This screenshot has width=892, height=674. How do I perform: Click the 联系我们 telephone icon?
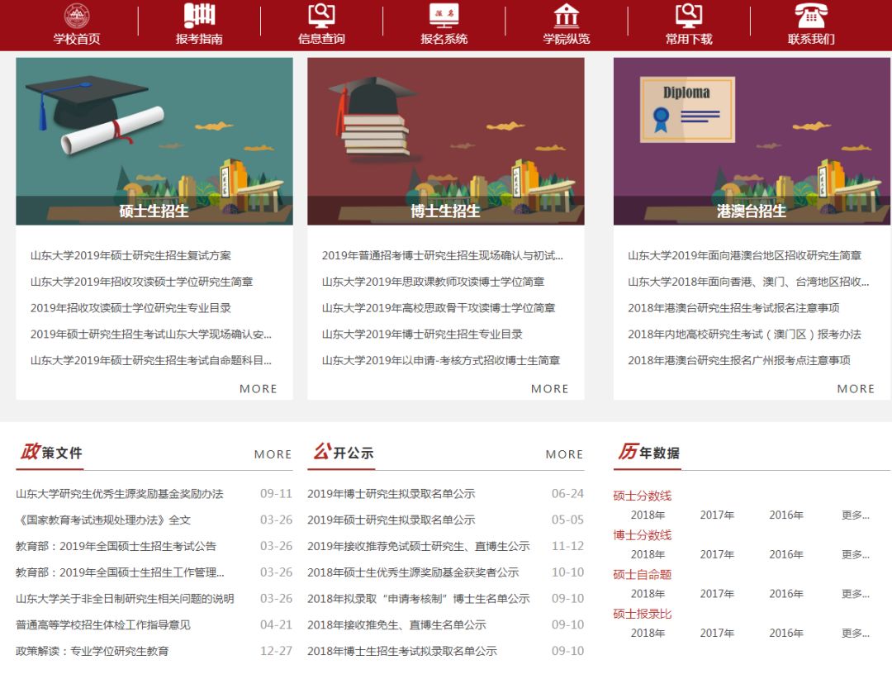(x=811, y=16)
